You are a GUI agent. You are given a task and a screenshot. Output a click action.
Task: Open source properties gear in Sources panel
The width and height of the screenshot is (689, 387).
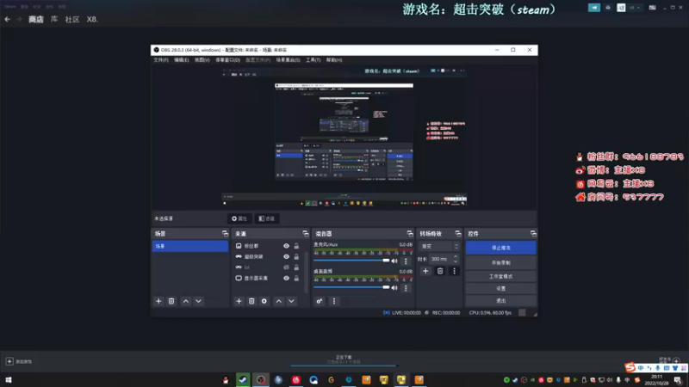click(264, 302)
